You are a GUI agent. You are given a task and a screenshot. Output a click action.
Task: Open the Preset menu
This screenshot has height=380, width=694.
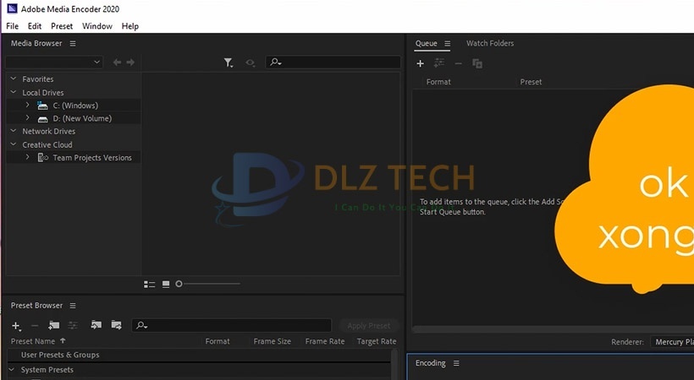[x=62, y=26]
